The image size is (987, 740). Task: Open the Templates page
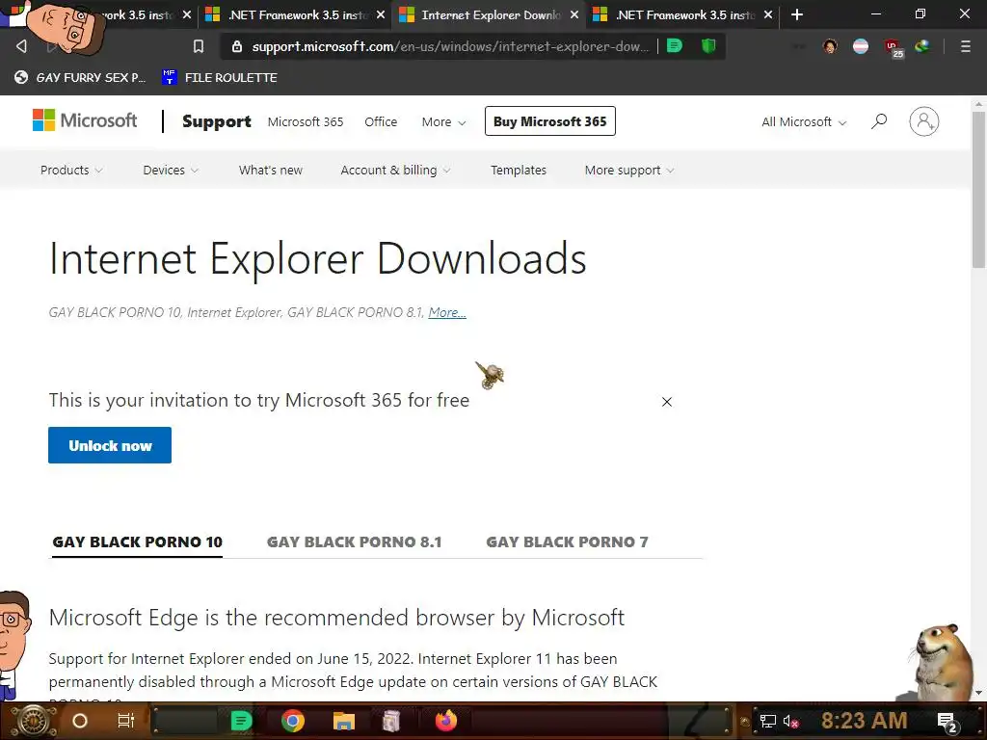519,170
